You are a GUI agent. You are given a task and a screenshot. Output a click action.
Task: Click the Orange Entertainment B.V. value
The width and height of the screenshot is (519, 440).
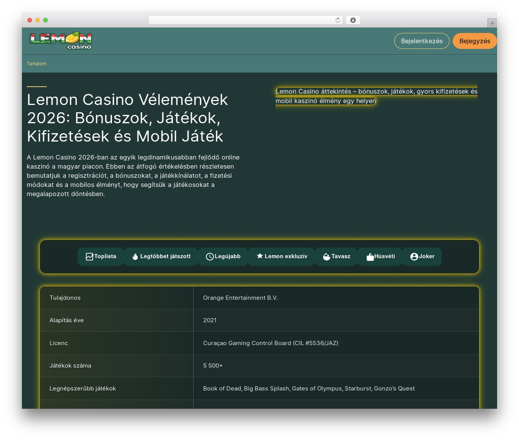pos(240,298)
